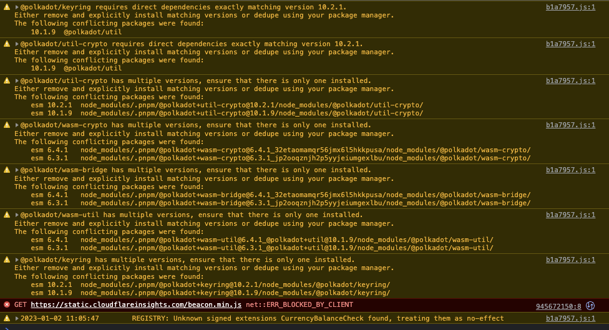Open b1a7957.js:1 link for keyring multiple versions
The height and width of the screenshot is (330, 609).
[570, 260]
